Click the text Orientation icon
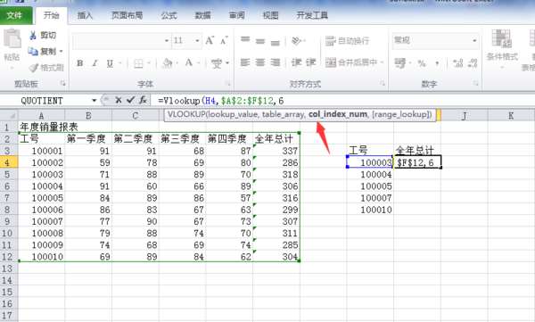 click(296, 41)
